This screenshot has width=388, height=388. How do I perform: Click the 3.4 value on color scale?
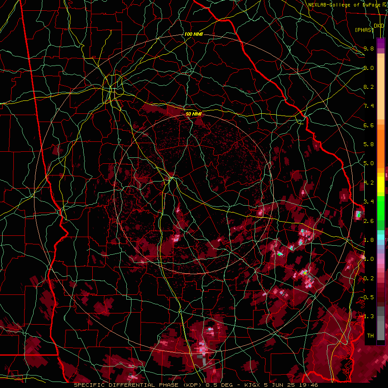click(369, 201)
